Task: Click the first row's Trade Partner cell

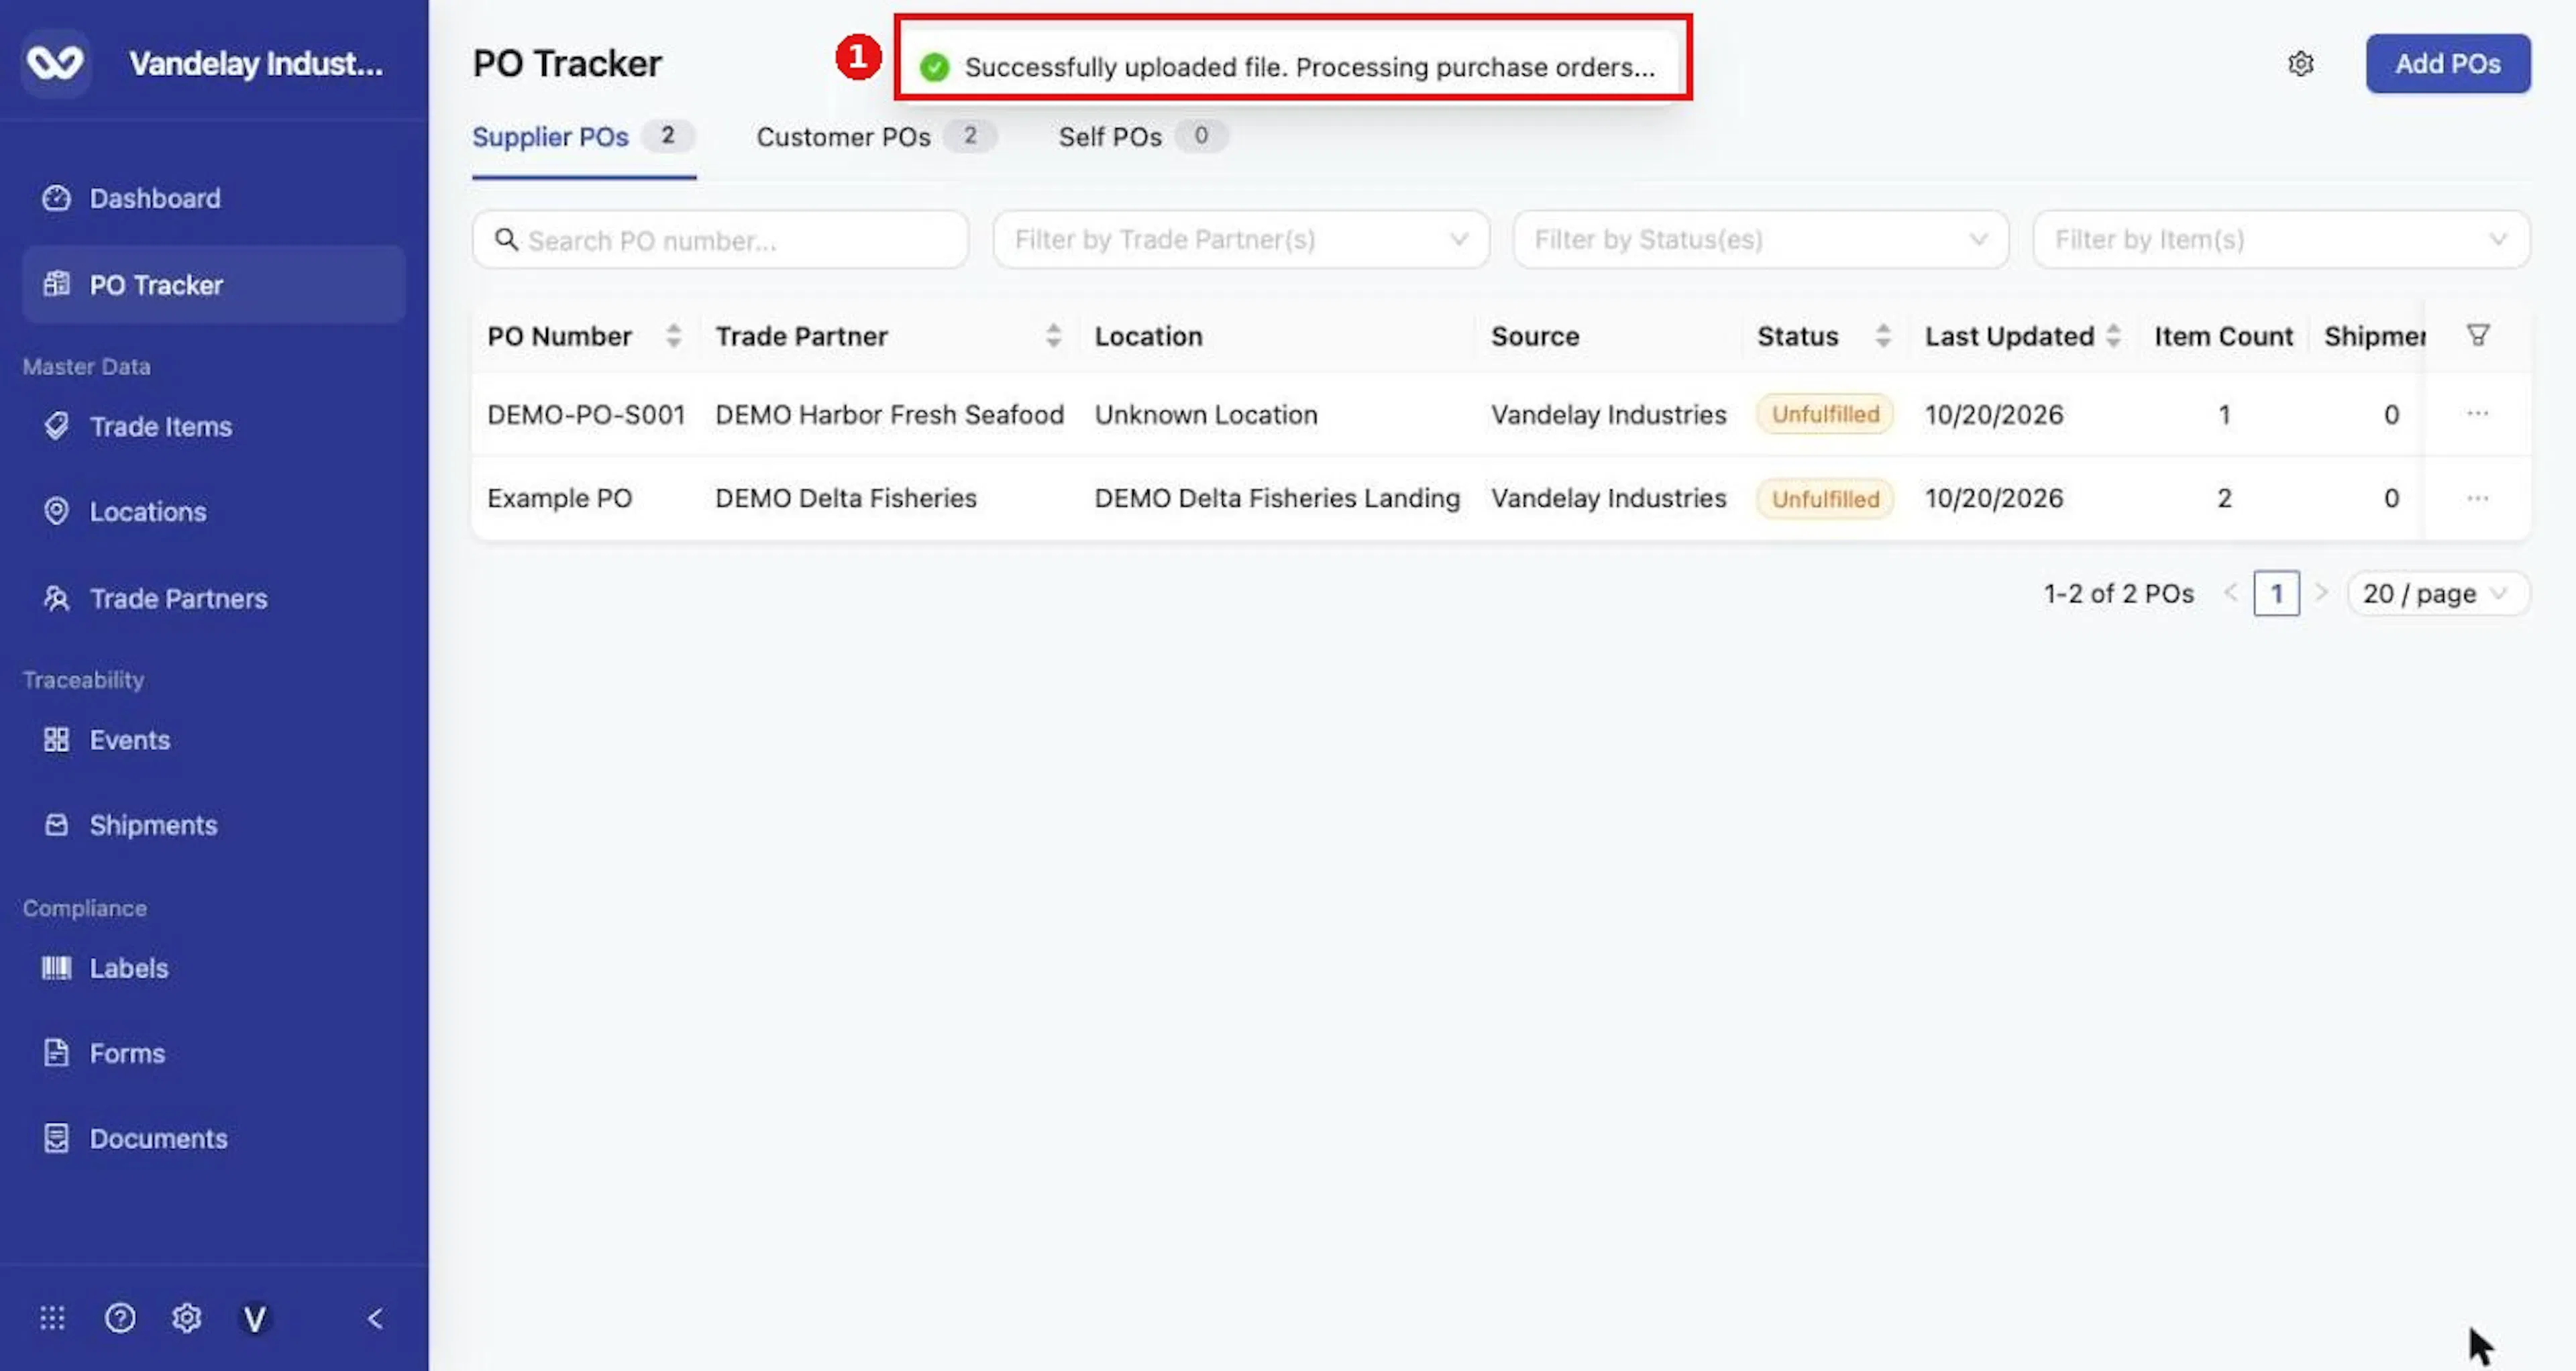Action: pyautogui.click(x=889, y=415)
